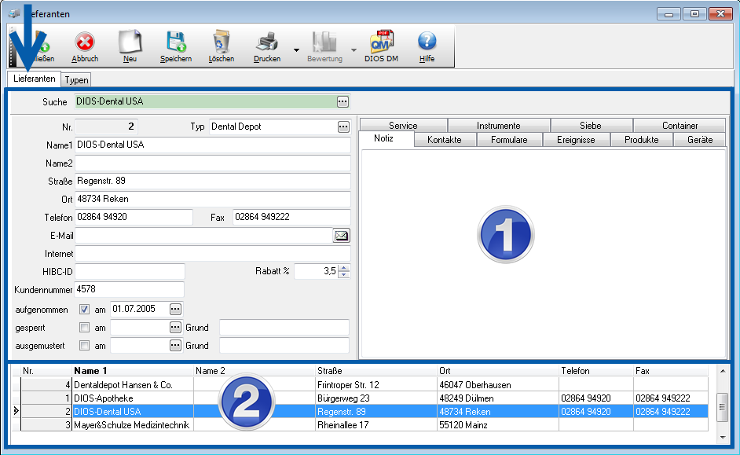Click into the Name1 field
This screenshot has width=740, height=455.
tap(213, 145)
